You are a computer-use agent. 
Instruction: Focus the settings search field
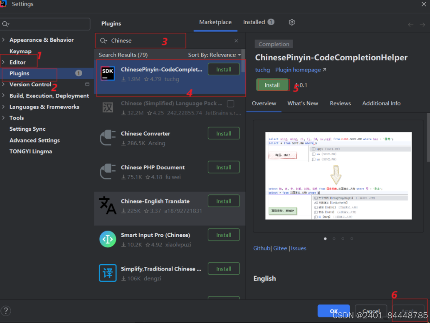pos(45,24)
